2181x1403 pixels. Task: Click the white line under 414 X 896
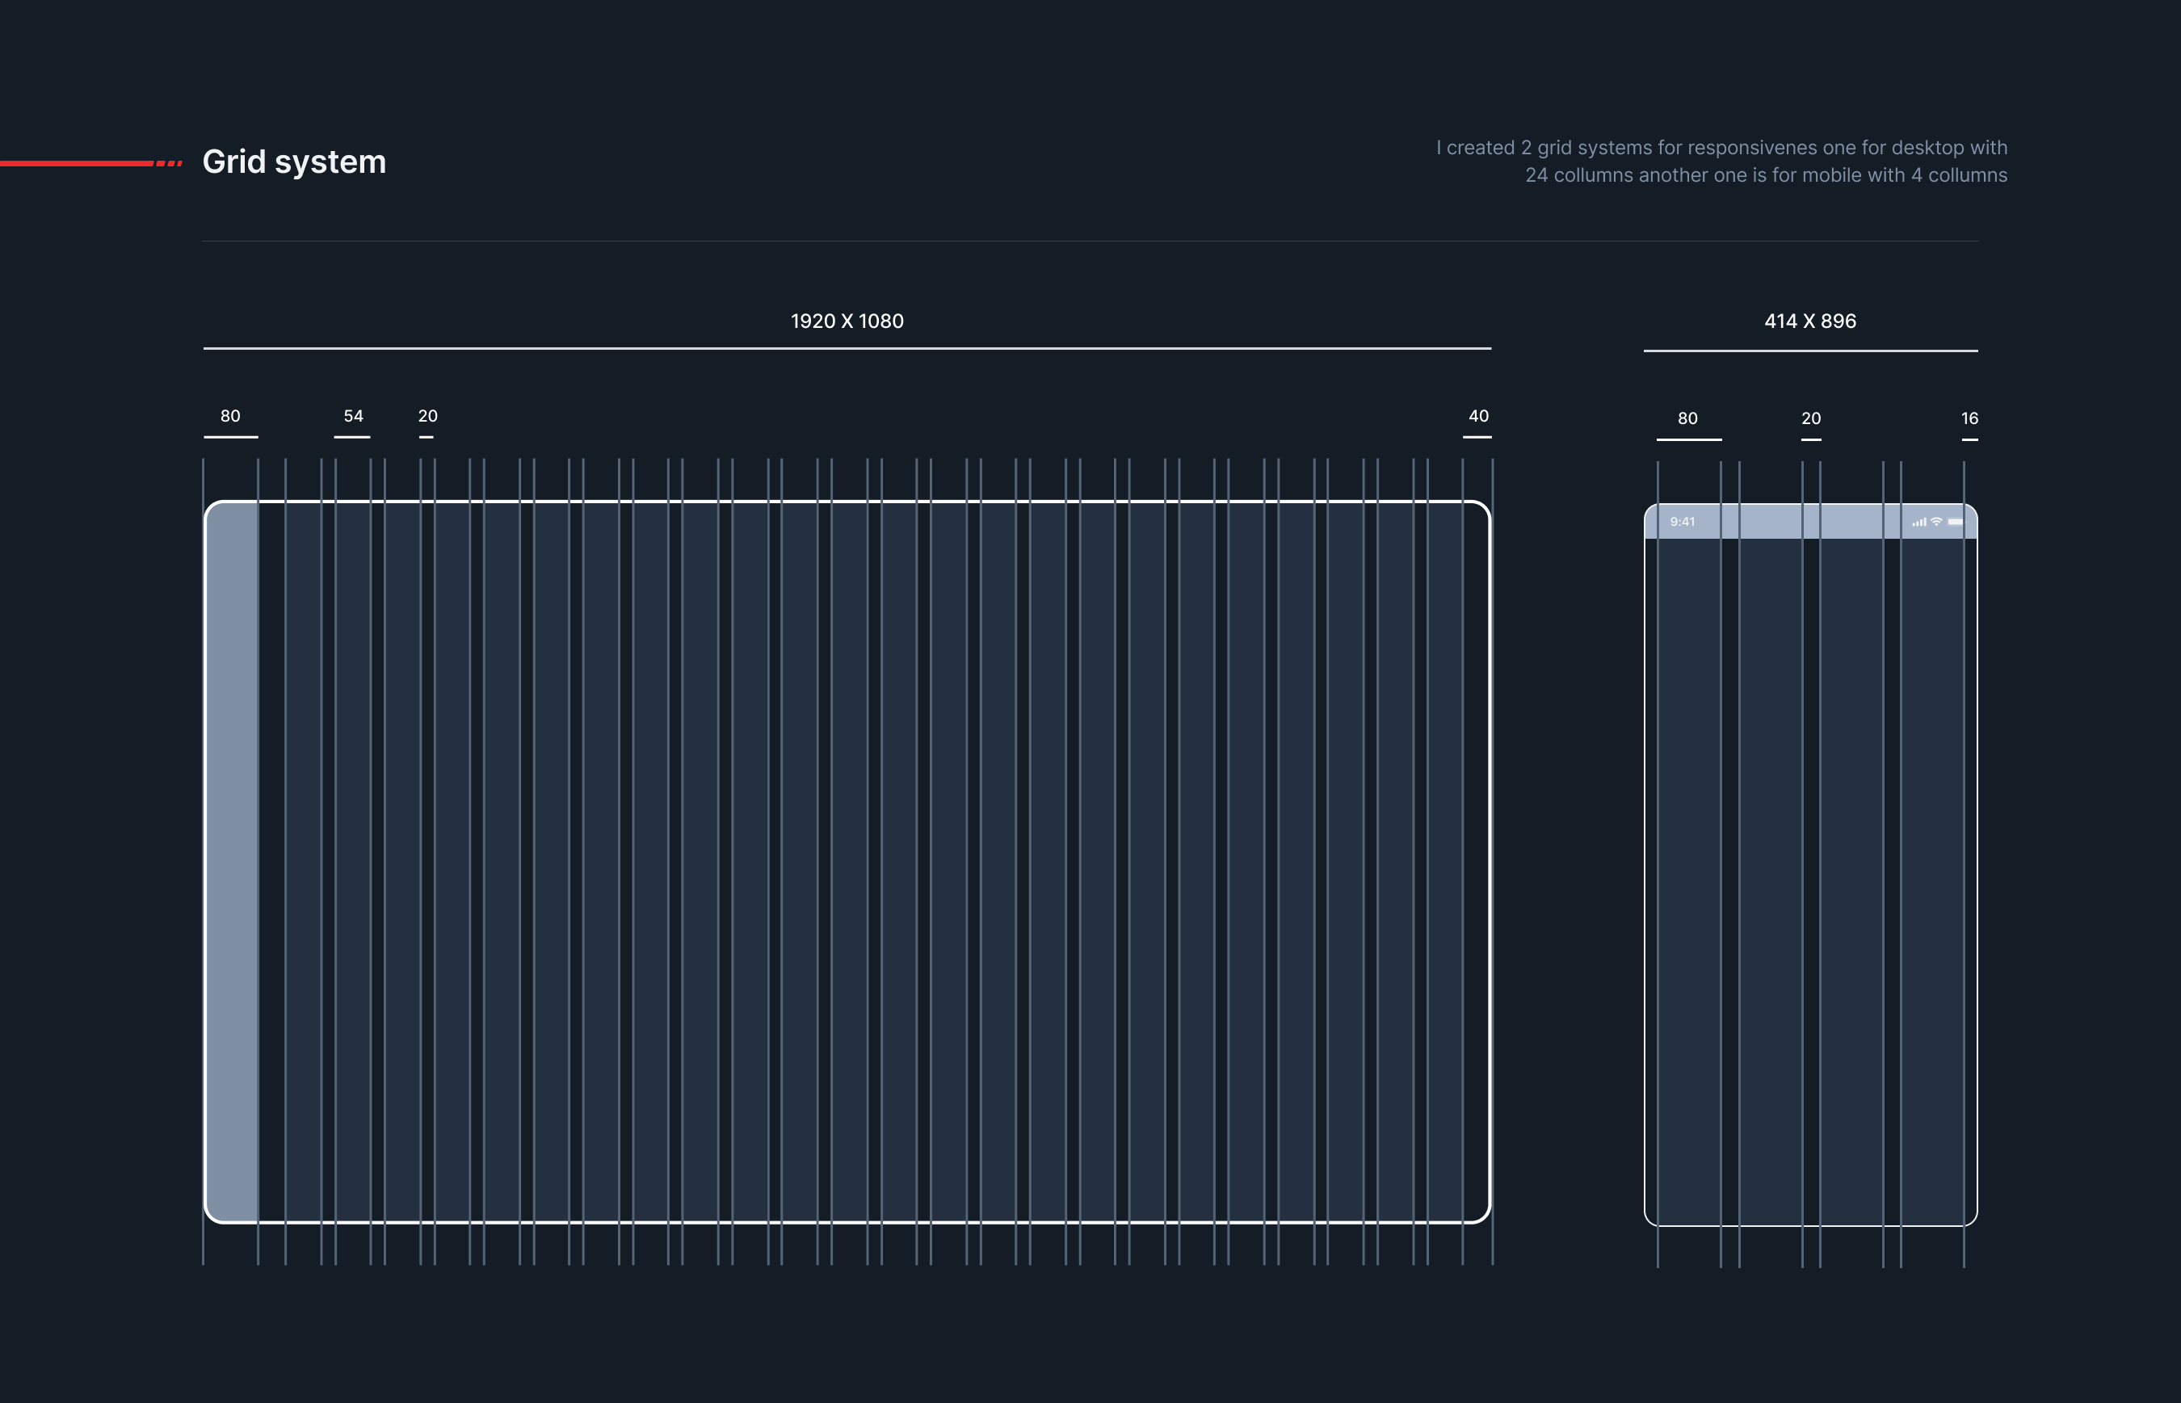(1809, 351)
